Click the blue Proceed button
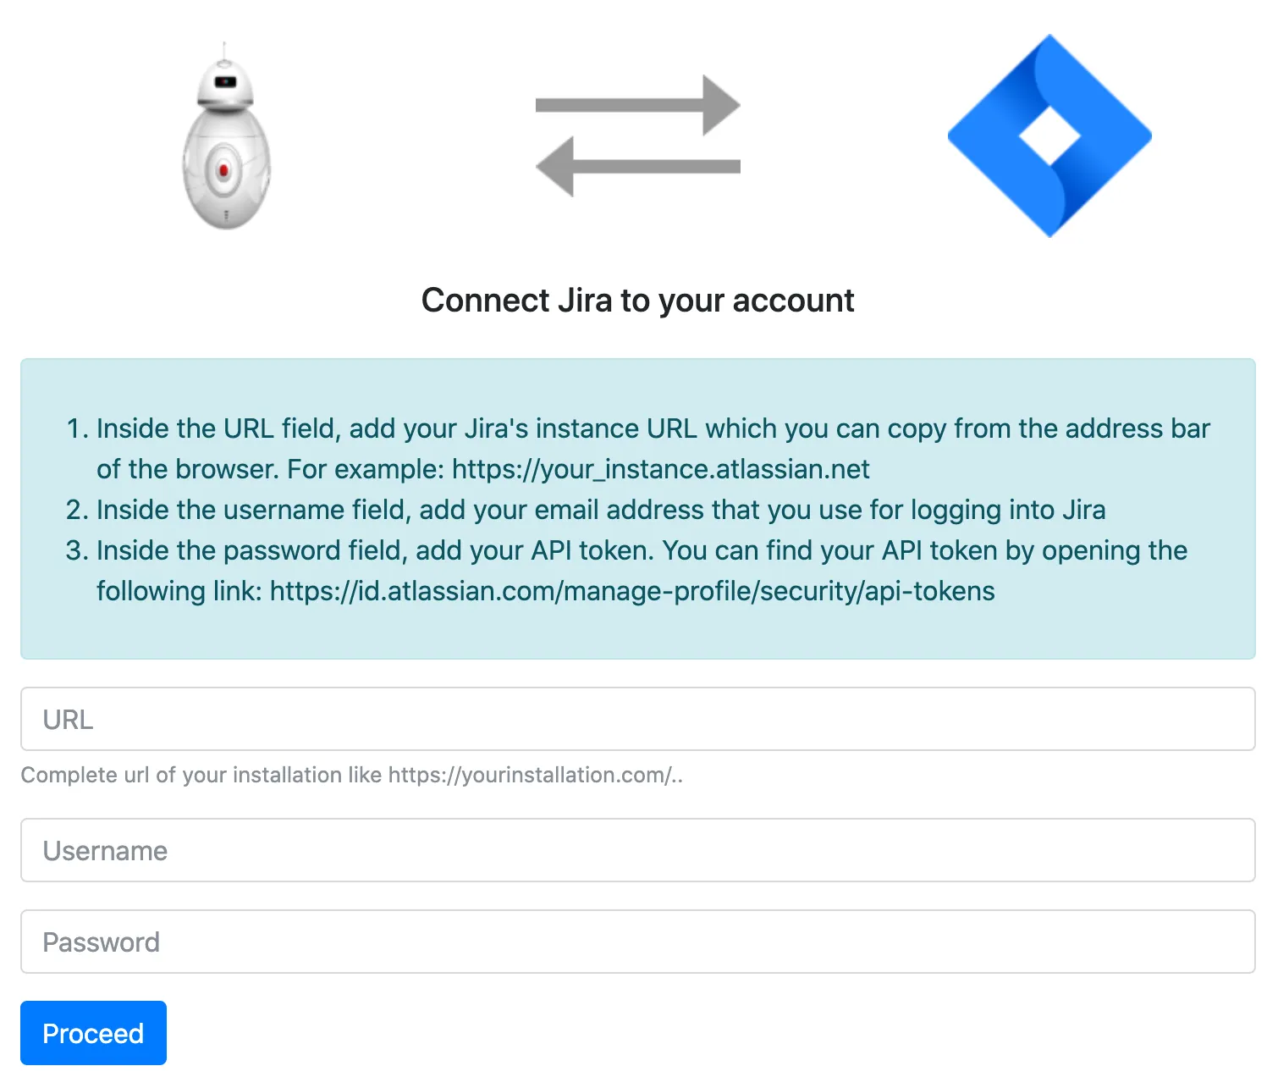Viewport: 1278px width, 1077px height. coord(93,1033)
